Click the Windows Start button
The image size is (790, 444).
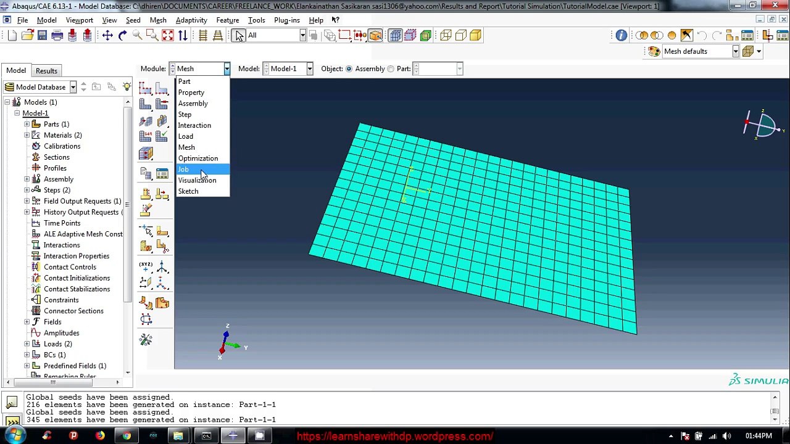14,435
